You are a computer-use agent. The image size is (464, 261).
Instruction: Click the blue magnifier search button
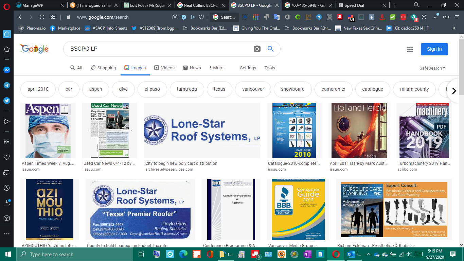[270, 49]
